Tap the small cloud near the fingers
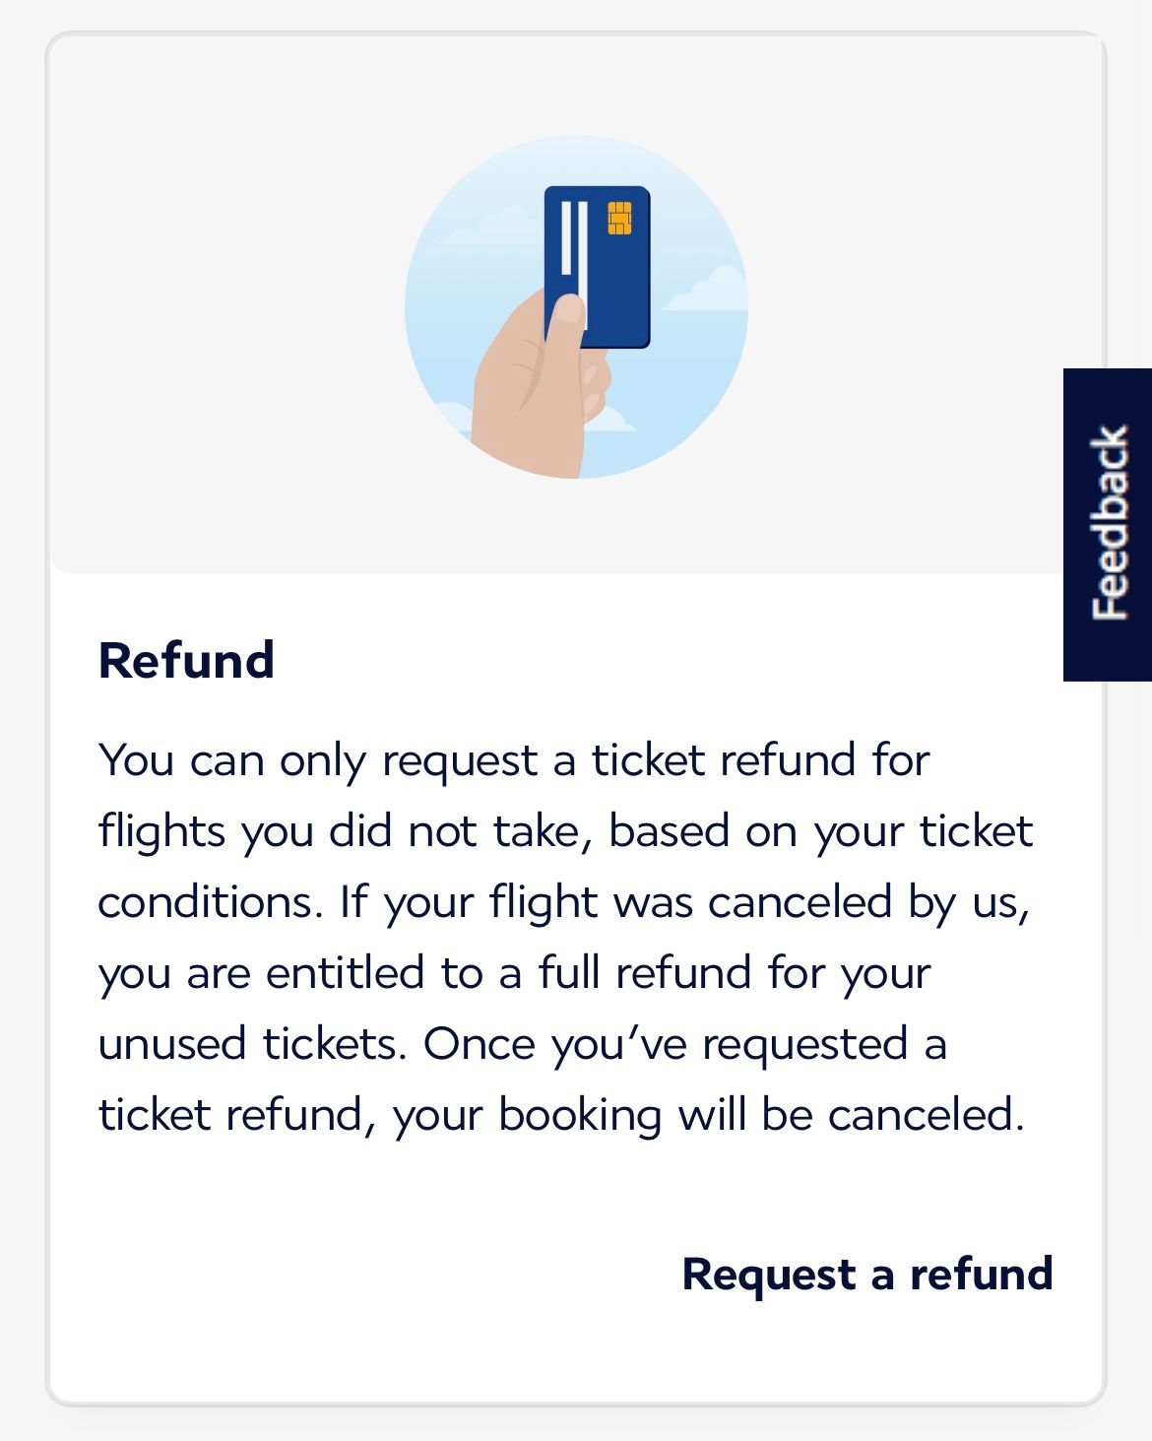 pyautogui.click(x=613, y=418)
